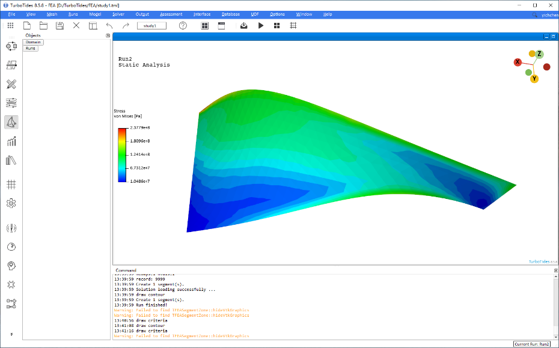This screenshot has height=348, width=559.
Task: Click the vibration alert sidebar icon
Action: (11, 228)
